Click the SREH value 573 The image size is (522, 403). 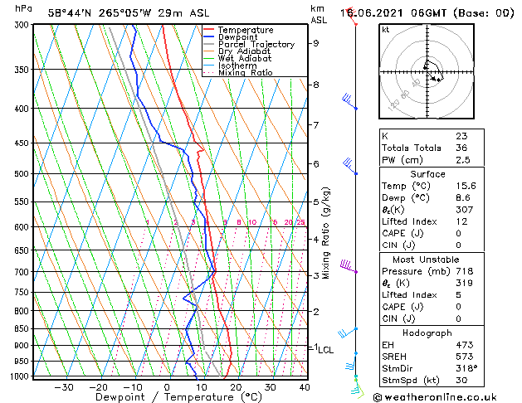pos(465,357)
